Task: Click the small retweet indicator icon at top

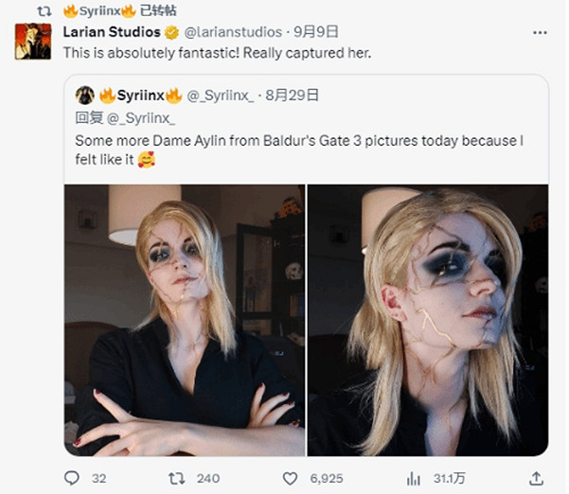Action: 40,11
